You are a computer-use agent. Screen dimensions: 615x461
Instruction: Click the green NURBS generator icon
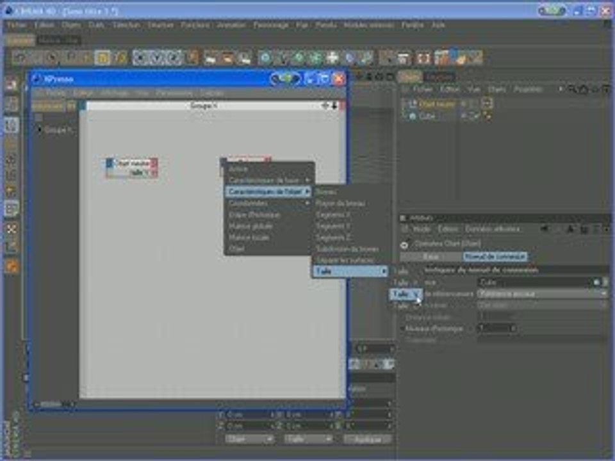click(299, 58)
